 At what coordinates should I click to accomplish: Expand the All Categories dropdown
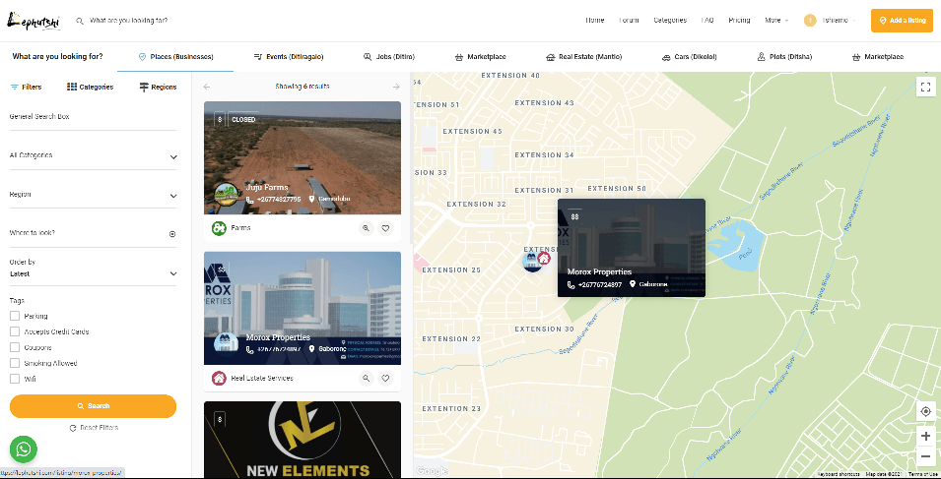click(93, 155)
